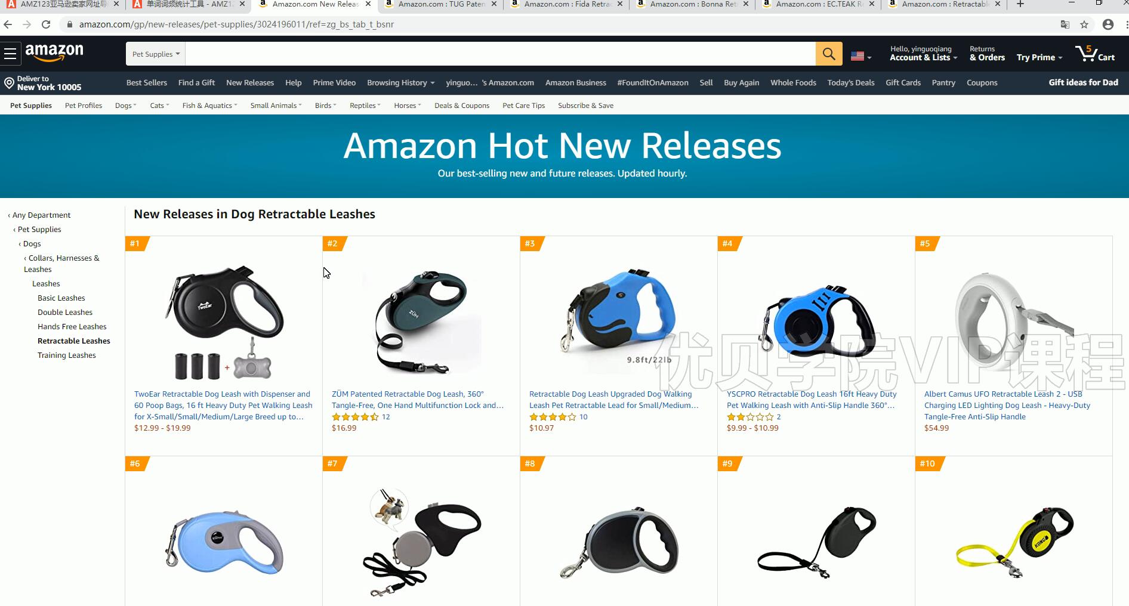1129x606 pixels.
Task: Switch to the TUG Patented browser tab
Action: click(x=440, y=4)
